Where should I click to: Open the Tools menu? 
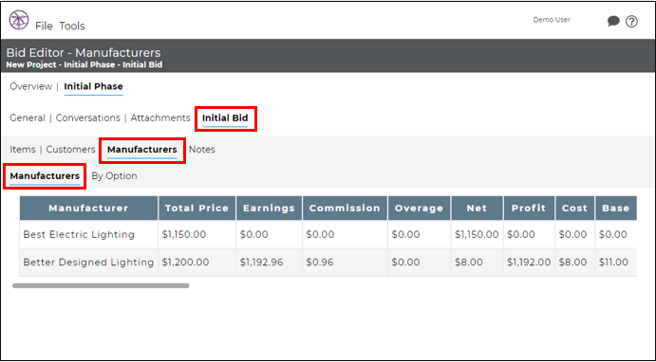[72, 26]
